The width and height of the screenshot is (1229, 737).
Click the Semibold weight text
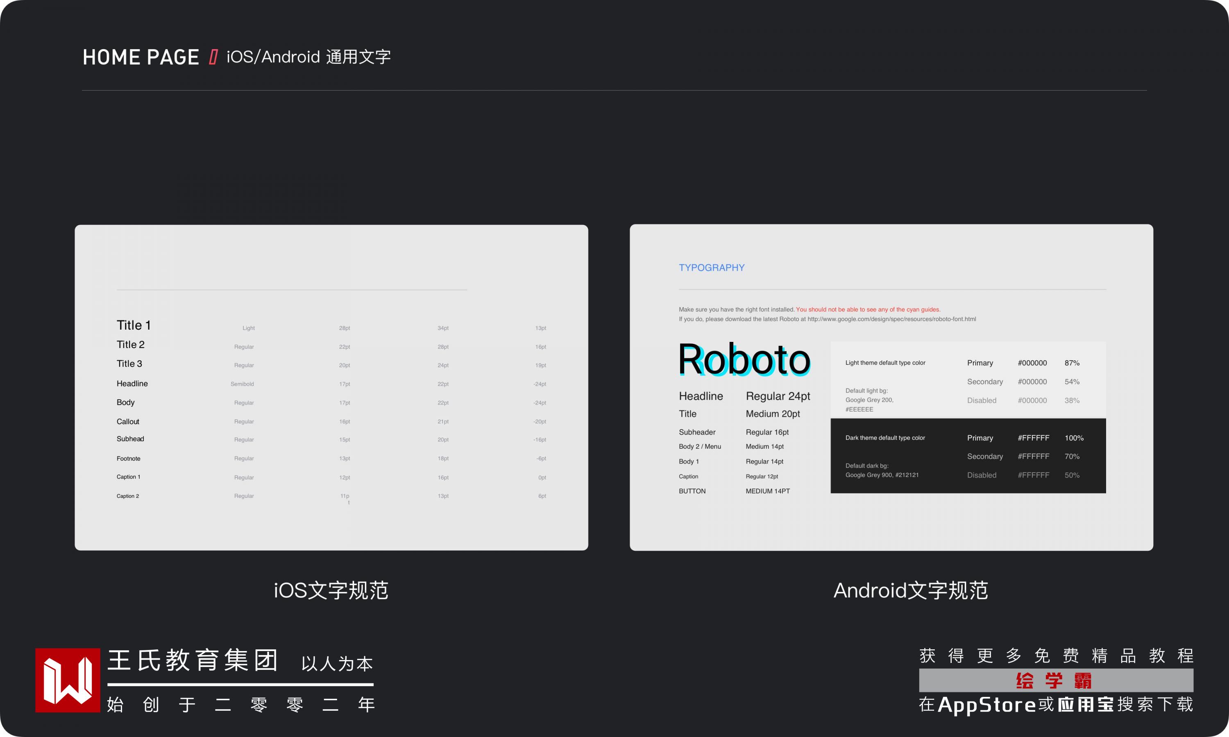click(x=242, y=384)
